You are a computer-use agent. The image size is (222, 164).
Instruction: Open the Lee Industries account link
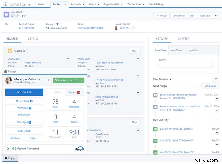click(x=27, y=28)
